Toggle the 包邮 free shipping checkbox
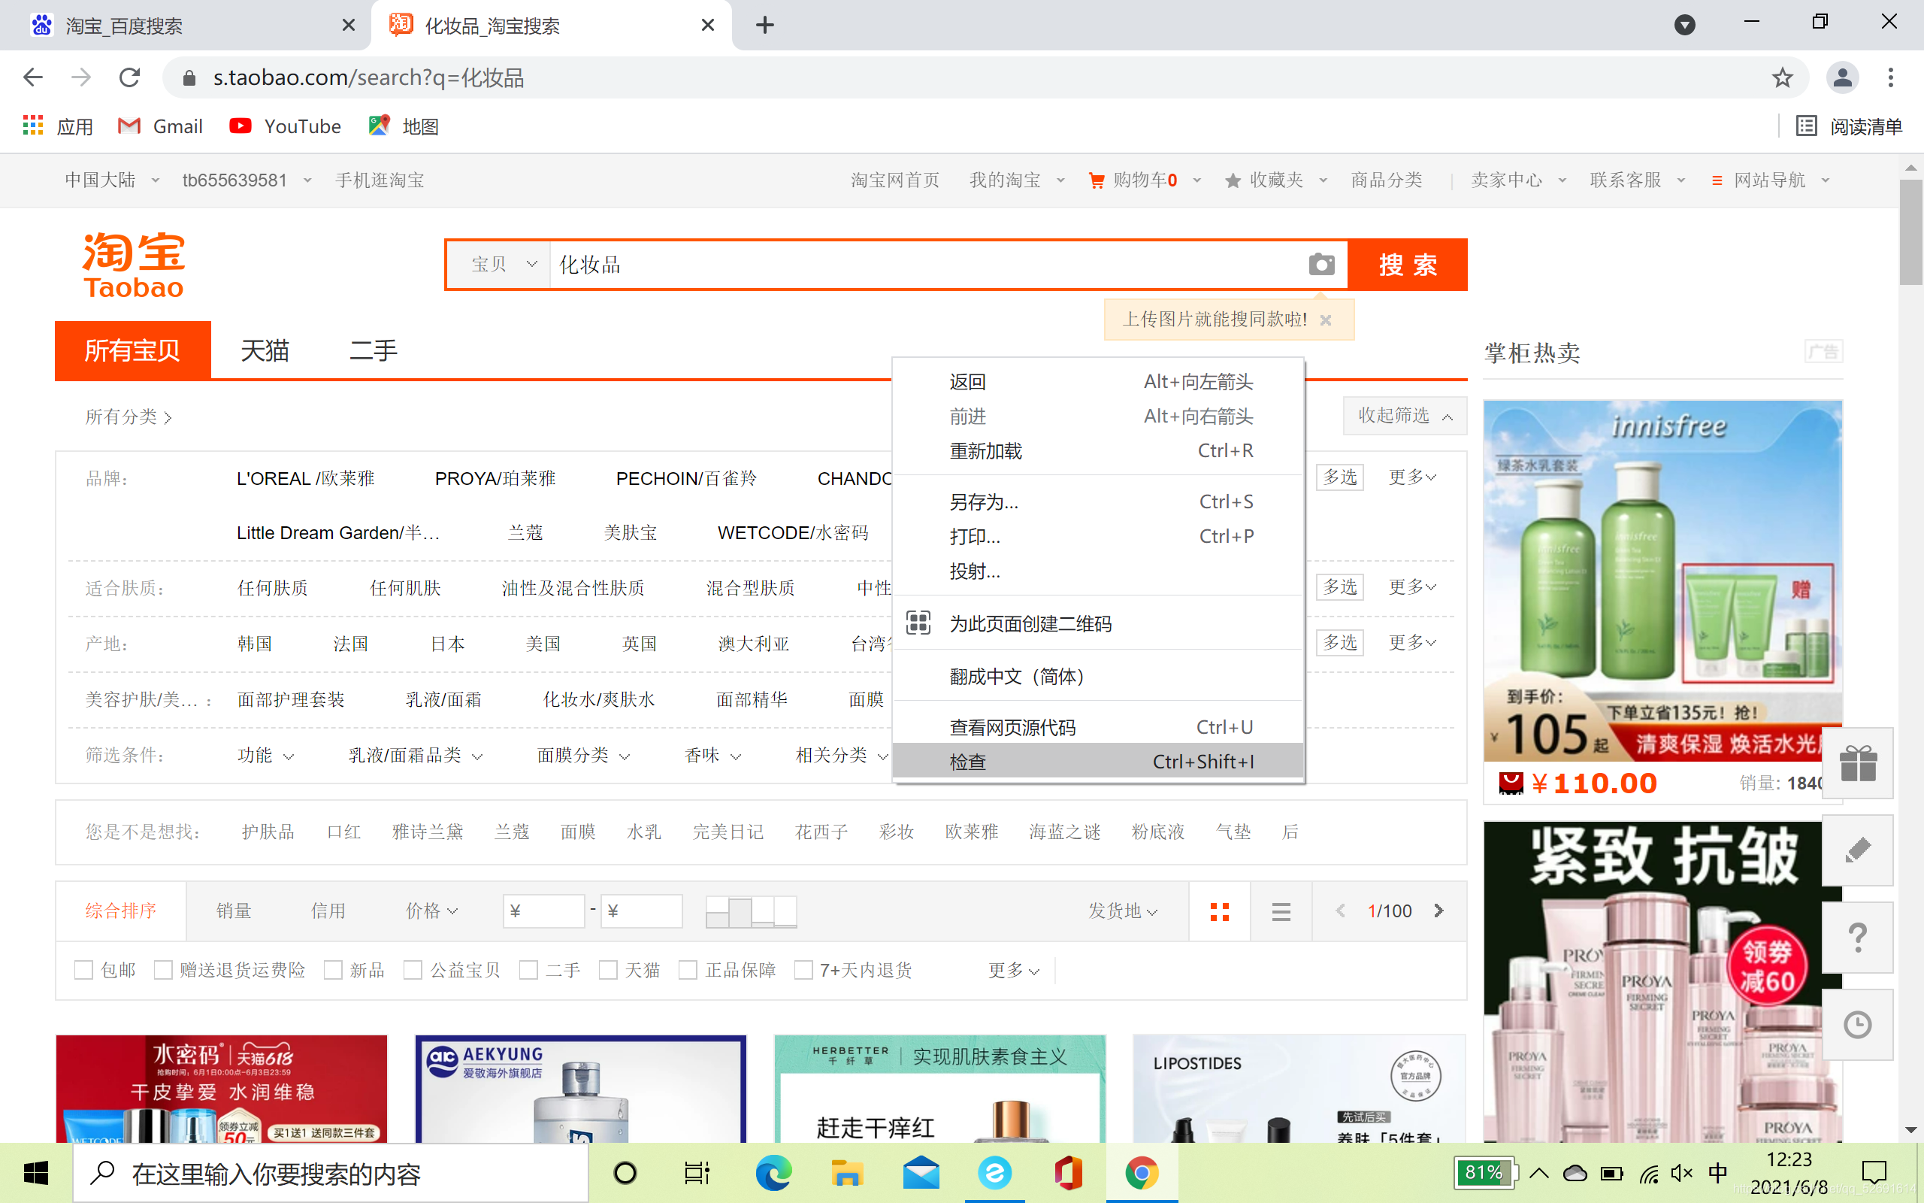Image resolution: width=1924 pixels, height=1203 pixels. click(87, 968)
